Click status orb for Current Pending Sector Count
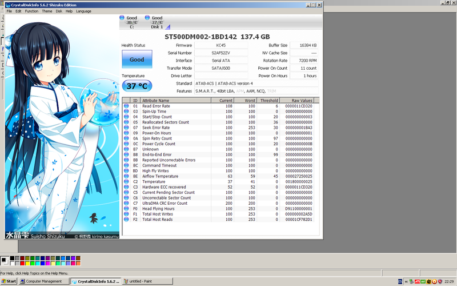 126,192
